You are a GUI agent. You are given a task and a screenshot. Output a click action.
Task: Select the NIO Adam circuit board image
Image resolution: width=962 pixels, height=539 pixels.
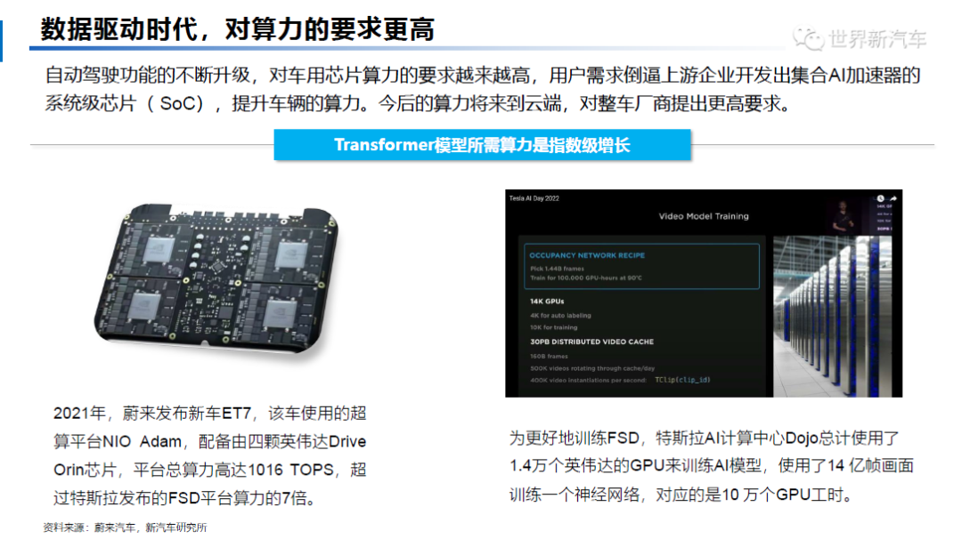[216, 279]
